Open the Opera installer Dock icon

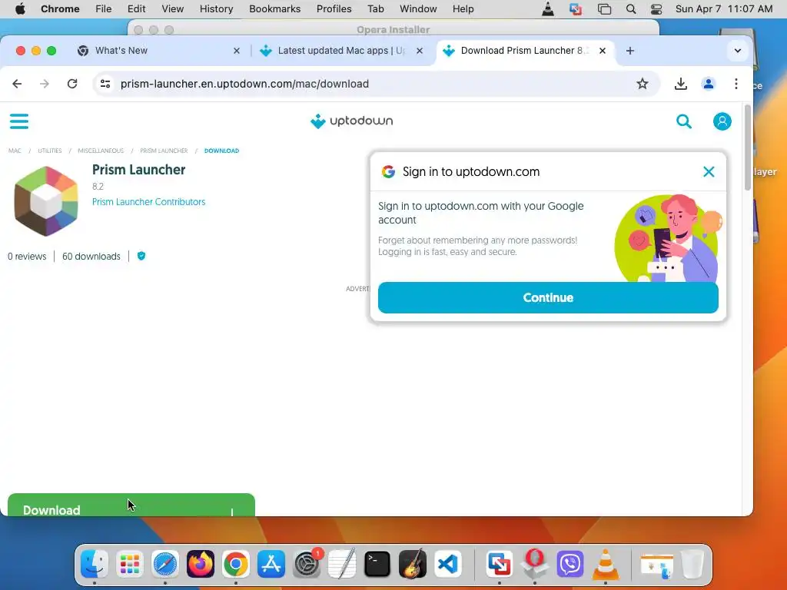[535, 565]
